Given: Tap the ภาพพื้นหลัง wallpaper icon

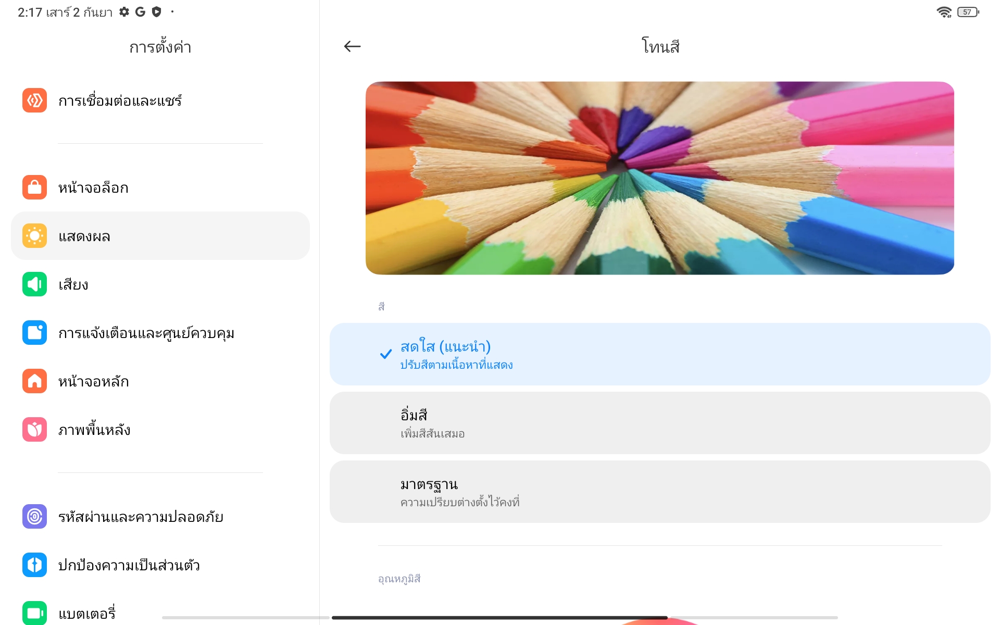Looking at the screenshot, I should [35, 430].
